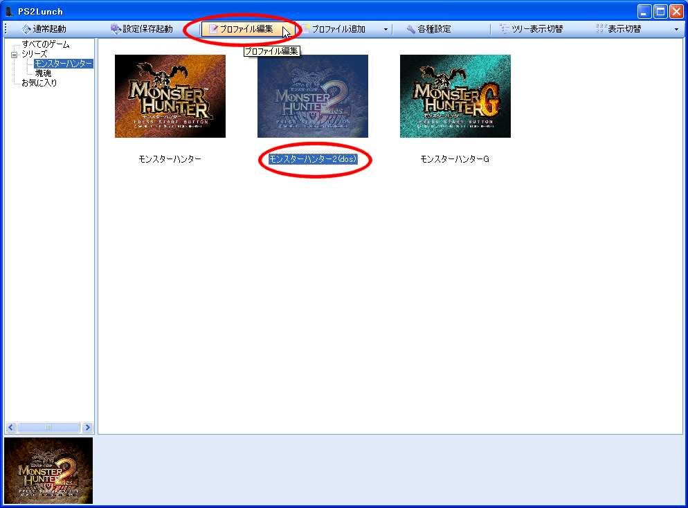Click the 表示切替 grid icon
Screen dimensions: 688x508
click(x=601, y=29)
